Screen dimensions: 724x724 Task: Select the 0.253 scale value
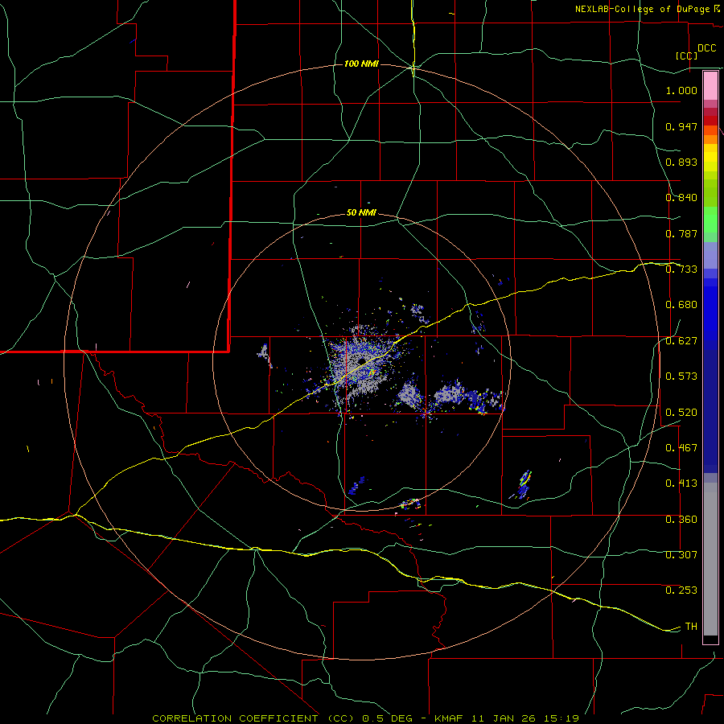point(681,590)
